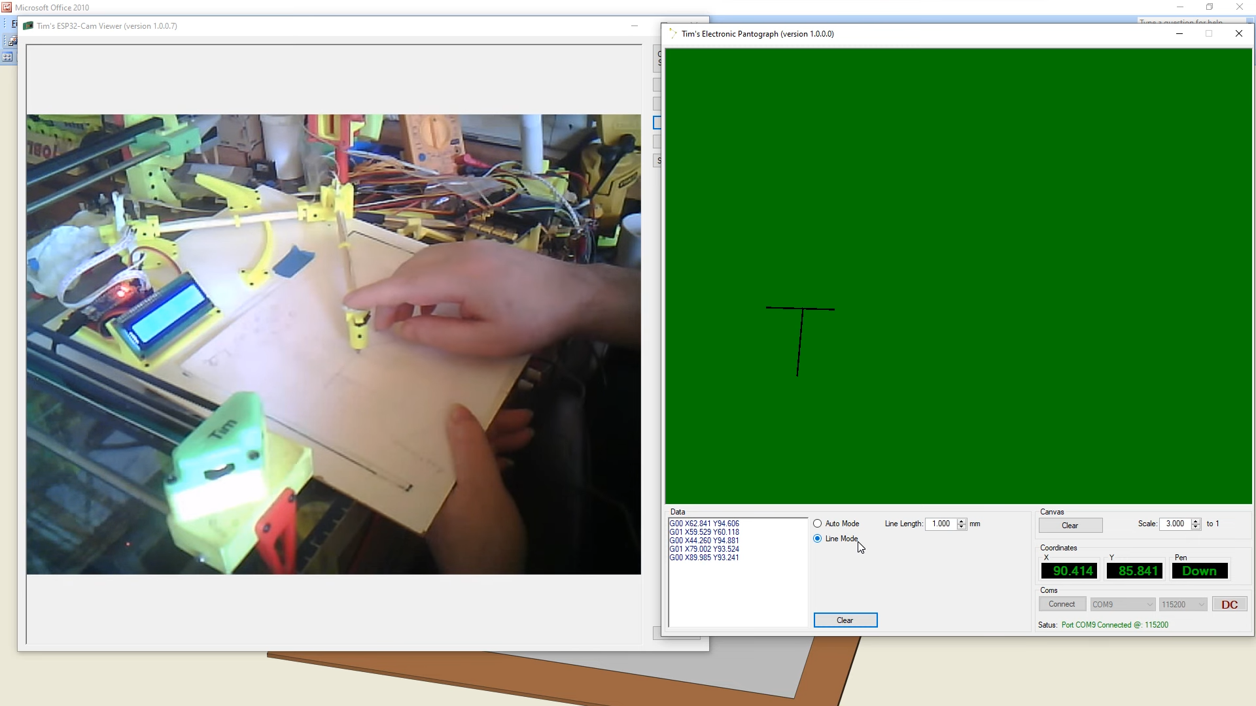This screenshot has width=1256, height=706.
Task: Select the Auto Mode radio button
Action: pyautogui.click(x=818, y=524)
